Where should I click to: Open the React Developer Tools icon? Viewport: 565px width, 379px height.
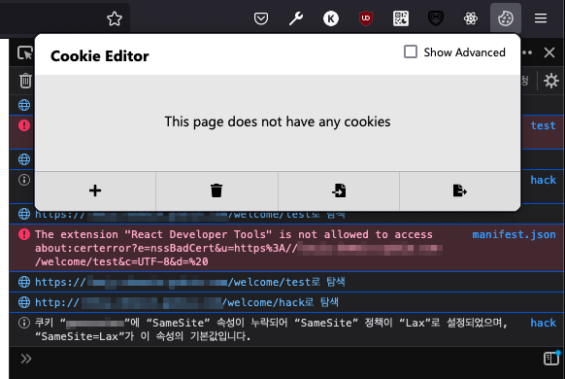(471, 18)
